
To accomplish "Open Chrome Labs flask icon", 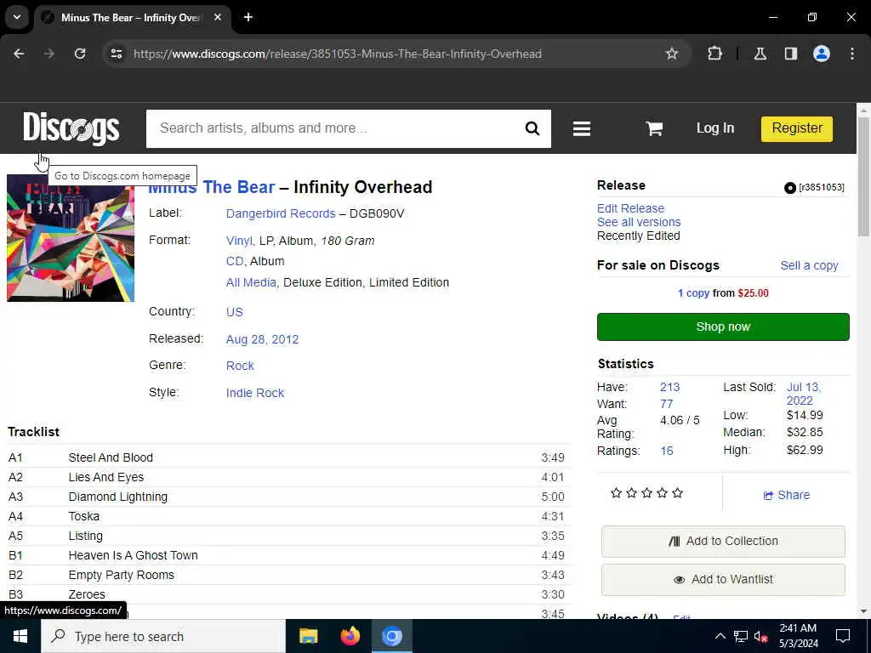I will coord(760,54).
